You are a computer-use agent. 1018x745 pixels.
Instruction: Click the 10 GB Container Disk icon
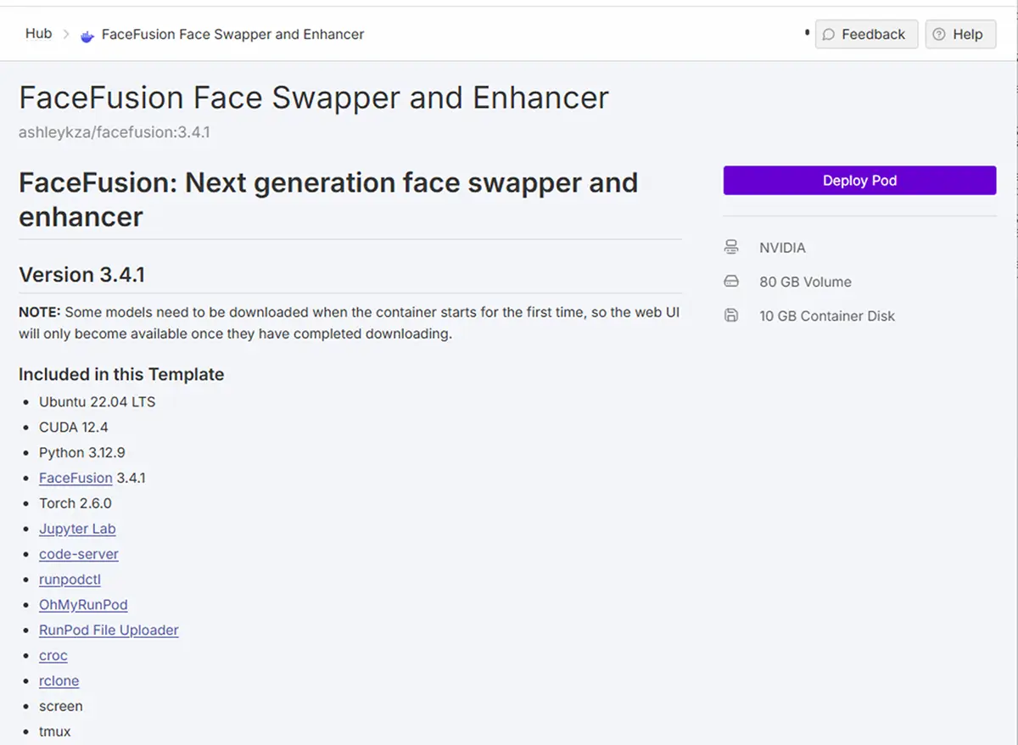731,315
